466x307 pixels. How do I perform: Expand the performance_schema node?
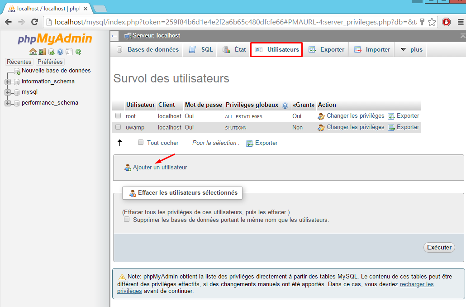coord(8,103)
